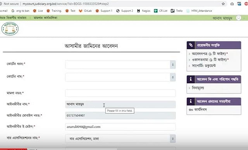Screen dimensions: 248x150
Task: Open the Live bookmark
Action: tap(38, 11)
